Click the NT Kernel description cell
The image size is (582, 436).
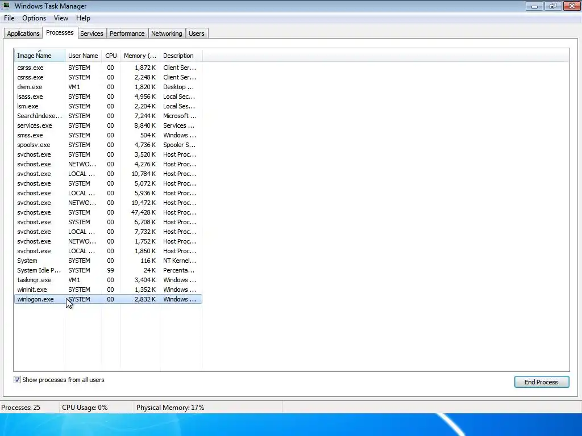coord(180,261)
